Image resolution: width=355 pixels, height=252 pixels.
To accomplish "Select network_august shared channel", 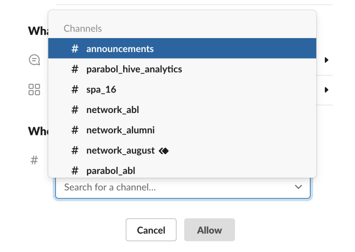I will tap(120, 150).
